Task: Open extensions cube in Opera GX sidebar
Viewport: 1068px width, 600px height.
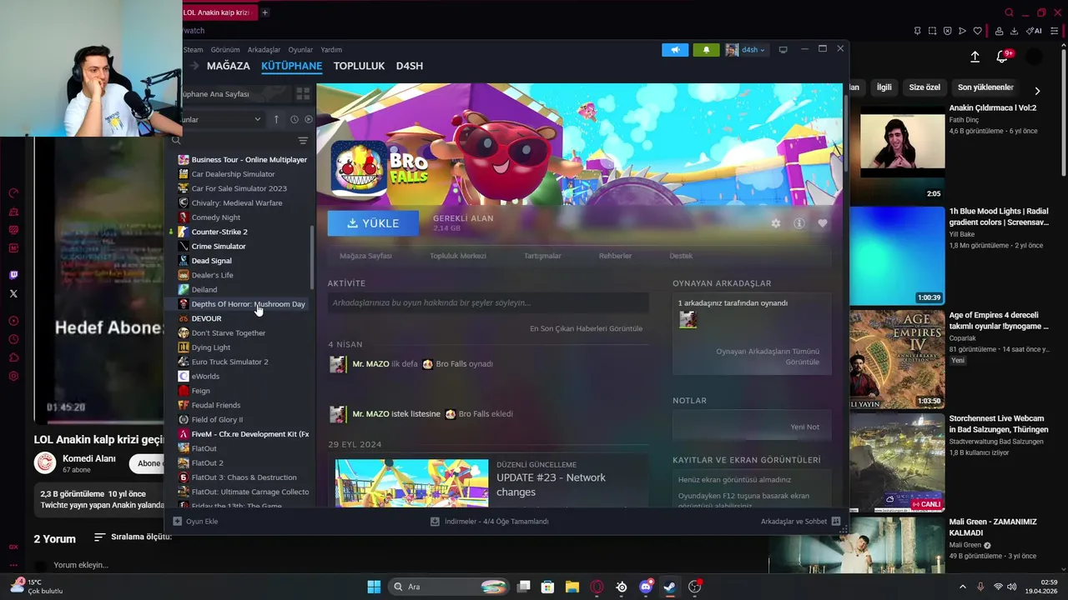Action: tap(13, 357)
